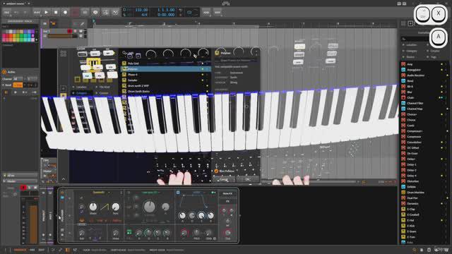Image resolution: width=452 pixels, height=254 pixels.
Task: Click the Bit-8 device icon in the browser
Action: click(x=403, y=86)
